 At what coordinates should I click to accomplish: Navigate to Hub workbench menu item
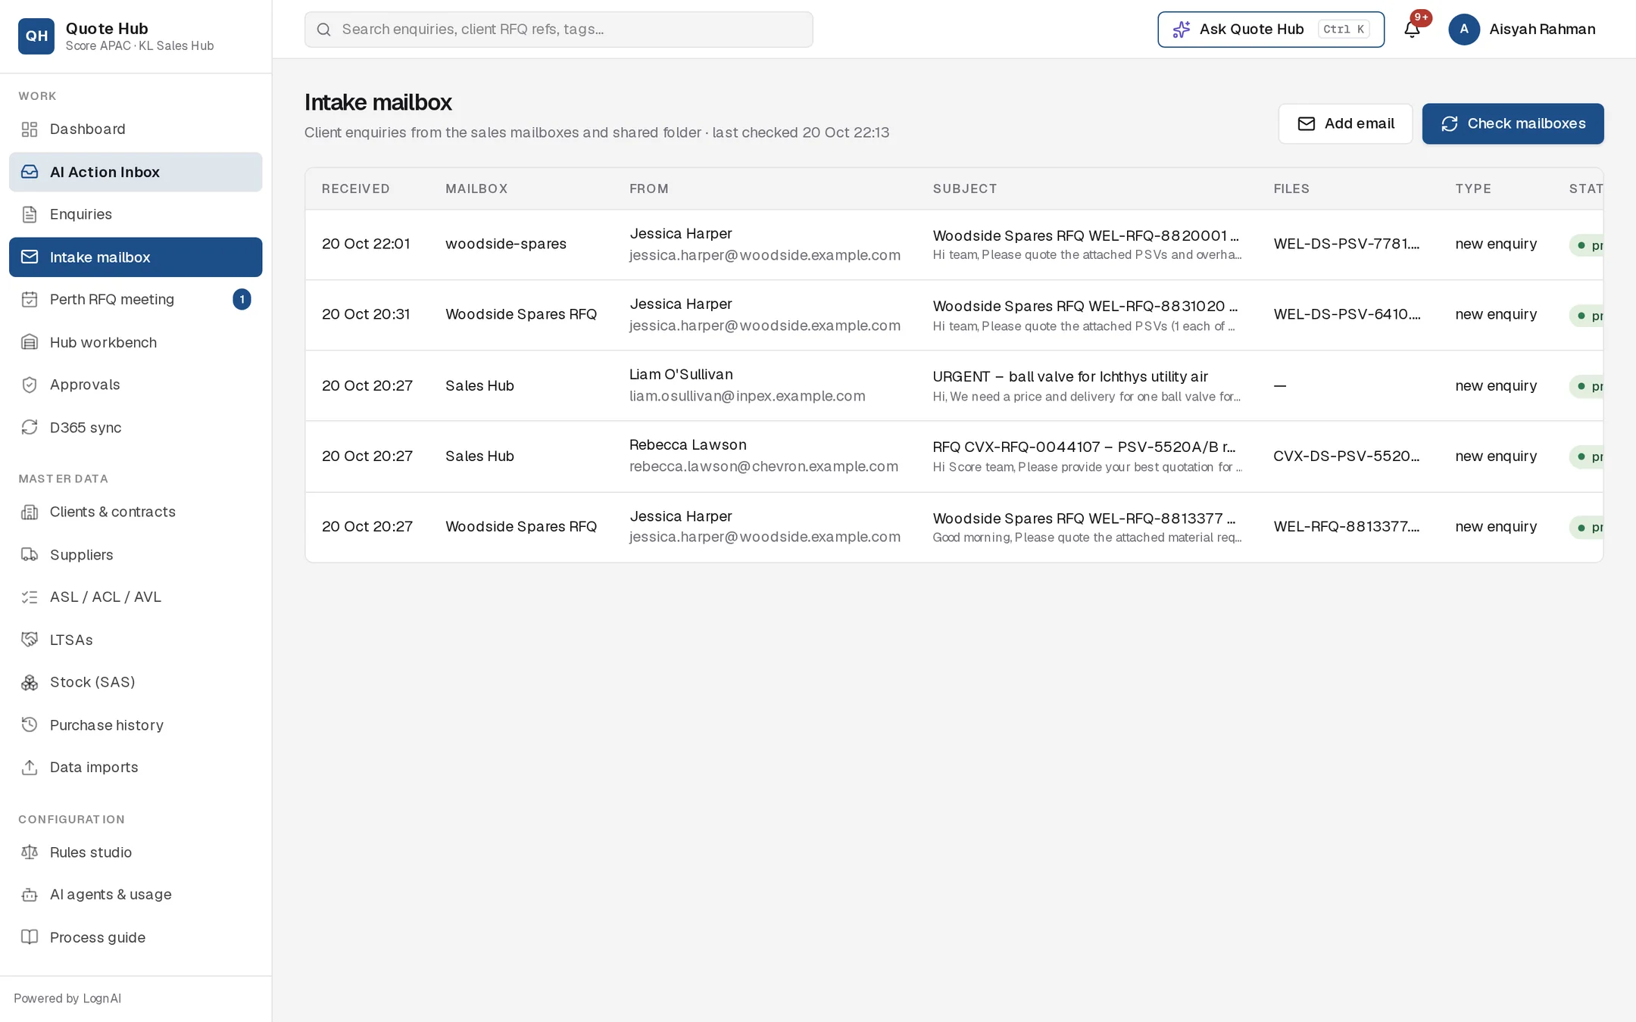tap(136, 342)
